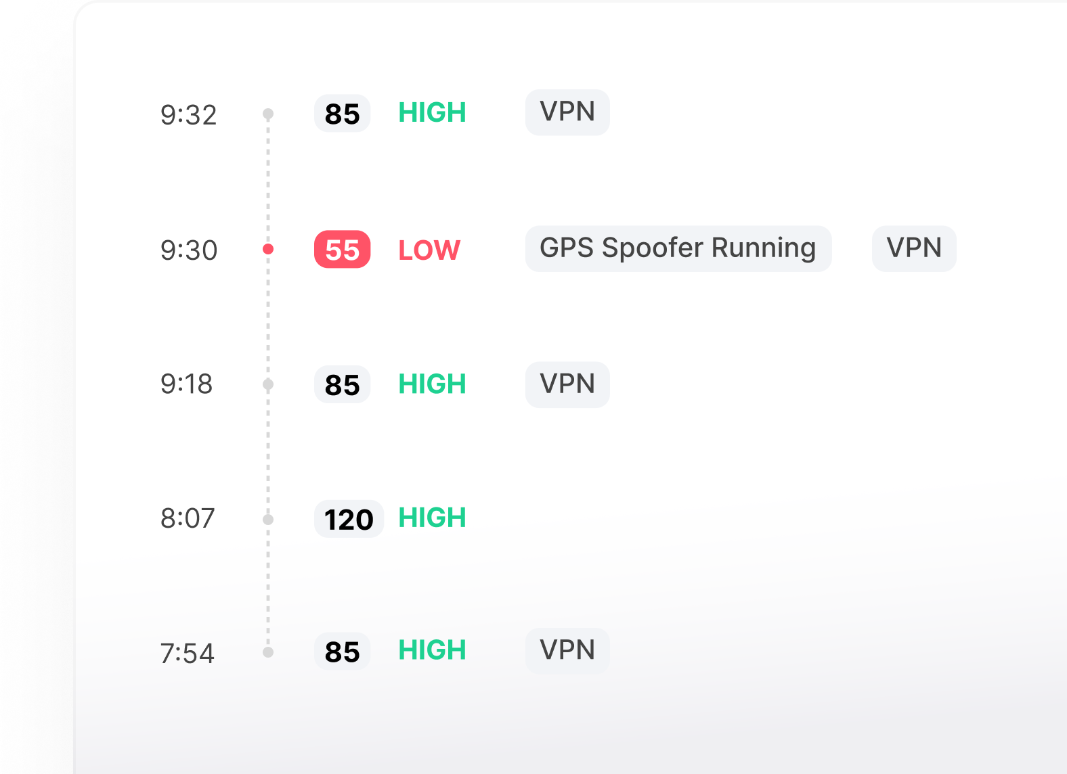Viewport: 1067px width, 774px height.
Task: Click the red LOW trust label
Action: pos(429,250)
